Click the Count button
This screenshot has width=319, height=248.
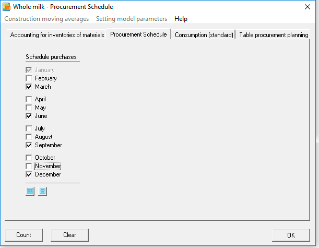(23, 235)
